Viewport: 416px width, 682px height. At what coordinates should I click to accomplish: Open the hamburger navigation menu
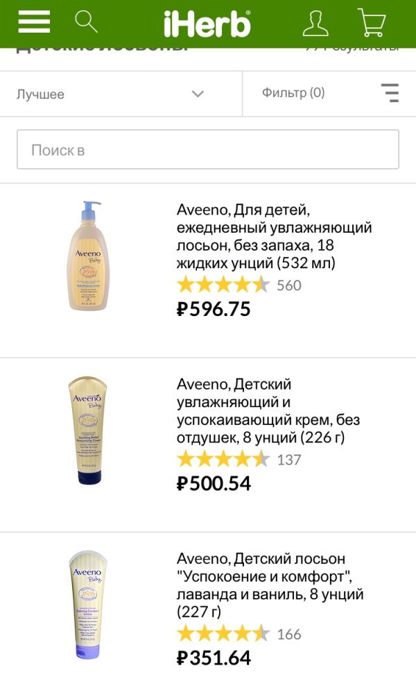point(34,22)
